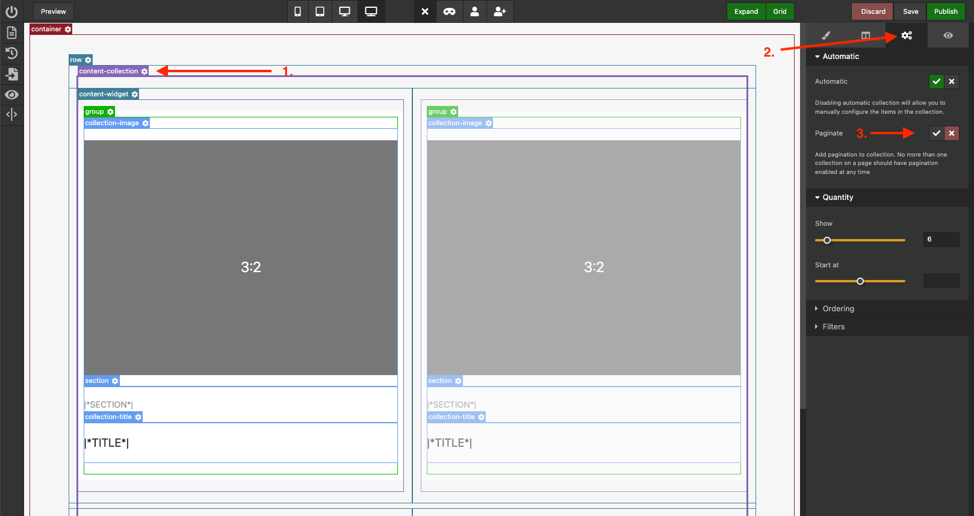Enable Paginate with the checkmark button
974x516 pixels.
pos(936,133)
